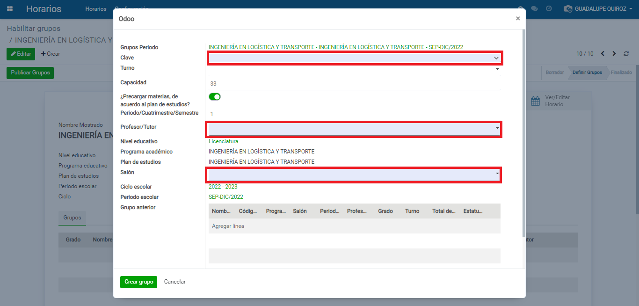Go to the previous record arrow
639x306 pixels.
coord(603,54)
